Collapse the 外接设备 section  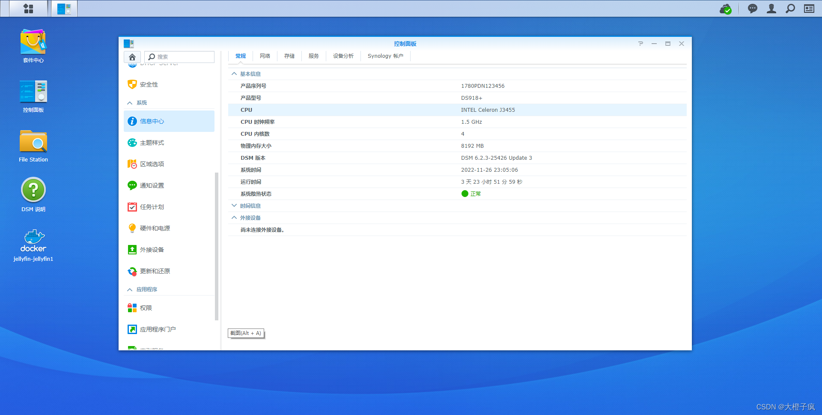234,218
